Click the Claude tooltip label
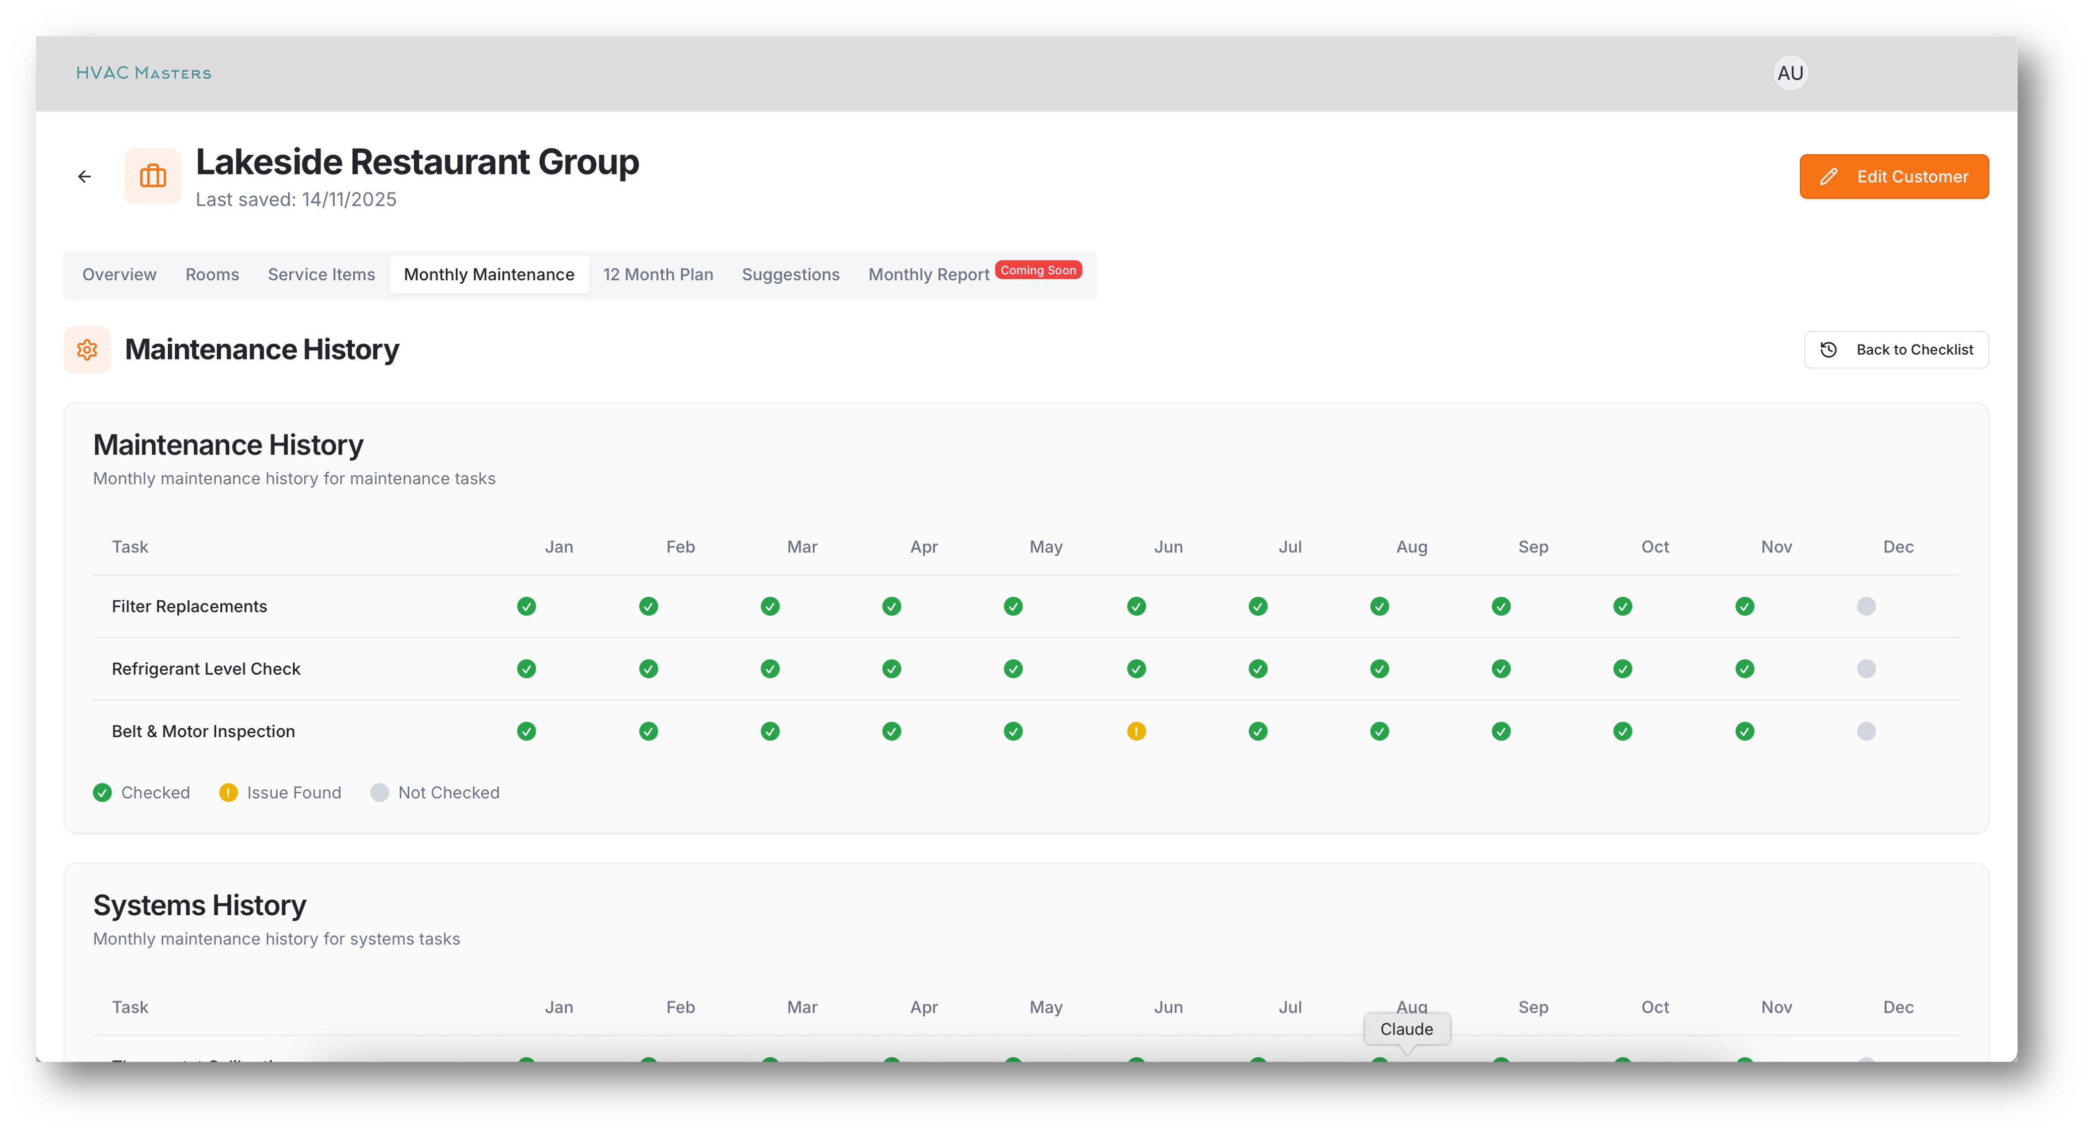2090x1134 pixels. [1406, 1029]
